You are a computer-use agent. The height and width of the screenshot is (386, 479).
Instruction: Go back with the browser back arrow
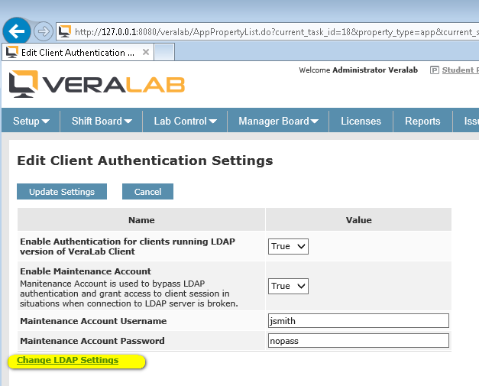coord(17,31)
